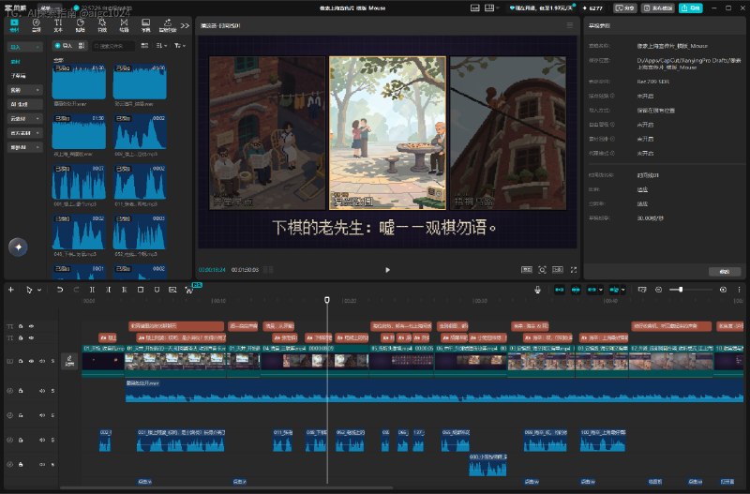The width and height of the screenshot is (750, 494).
Task: Click the Share button in title bar
Action: point(625,8)
